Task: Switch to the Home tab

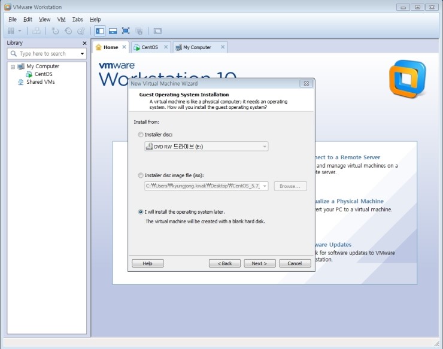Action: point(111,47)
